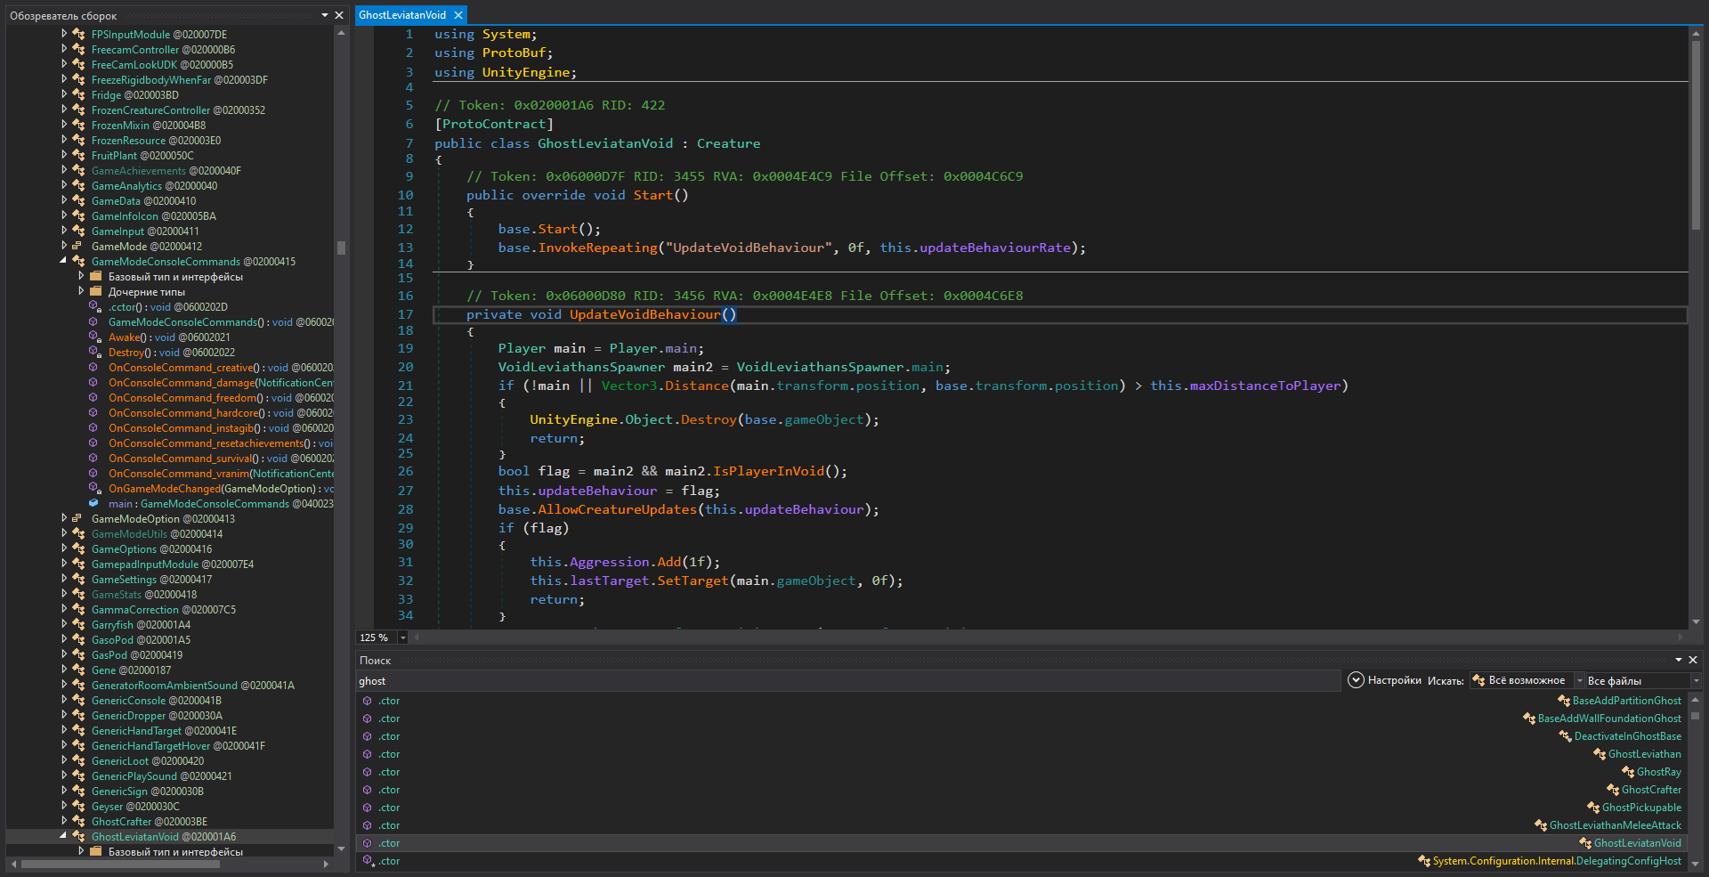Image resolution: width=1709 pixels, height=877 pixels.
Task: Click the GameModeConsoleCommands class icon in tree
Action: [x=79, y=262]
